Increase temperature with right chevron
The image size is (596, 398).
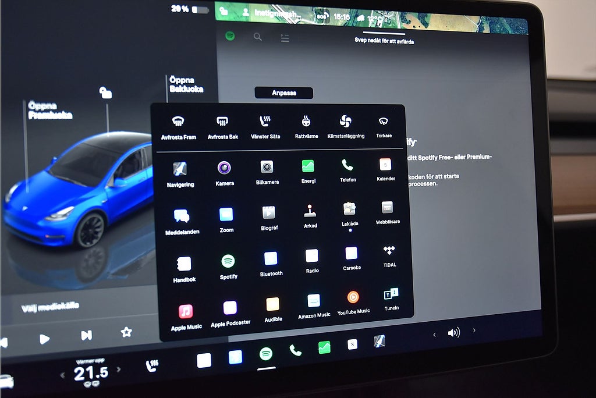tap(119, 369)
